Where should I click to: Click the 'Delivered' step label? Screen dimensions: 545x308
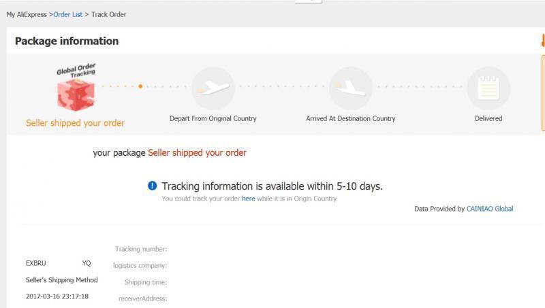488,118
